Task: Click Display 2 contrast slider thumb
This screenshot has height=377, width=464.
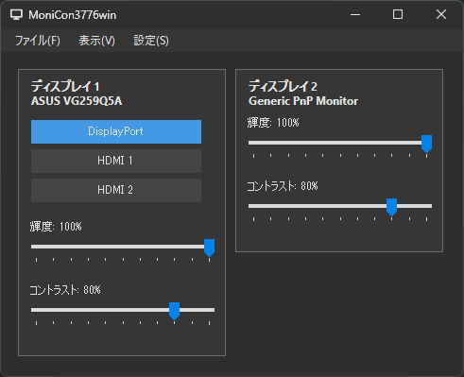Action: (391, 207)
